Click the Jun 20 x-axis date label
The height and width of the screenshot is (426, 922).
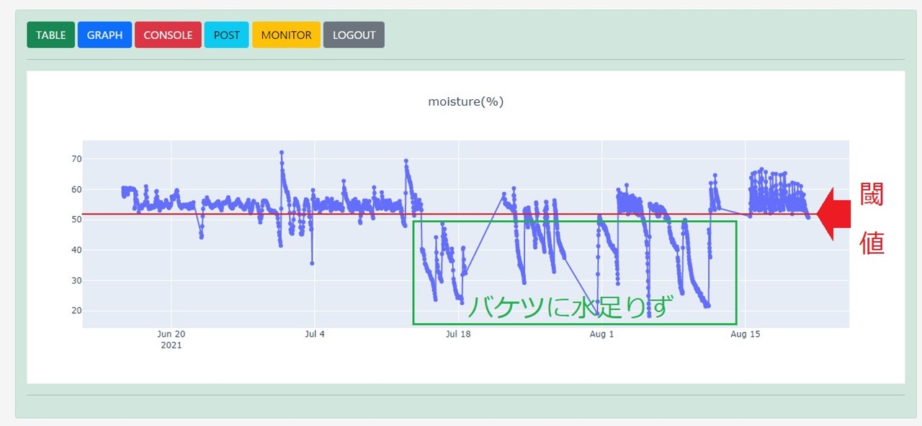(x=171, y=334)
